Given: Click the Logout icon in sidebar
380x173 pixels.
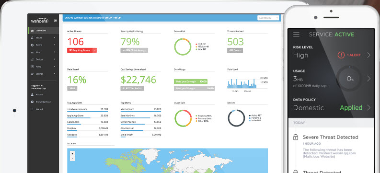Looking at the screenshot, I should [x=32, y=109].
